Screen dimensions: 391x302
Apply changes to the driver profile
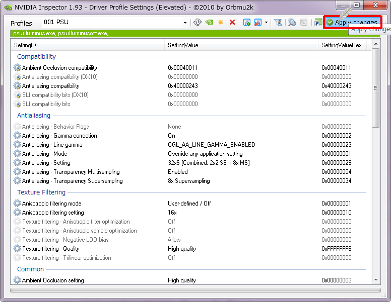[352, 23]
